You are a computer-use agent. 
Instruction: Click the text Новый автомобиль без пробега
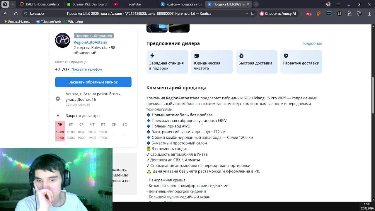tap(182, 115)
